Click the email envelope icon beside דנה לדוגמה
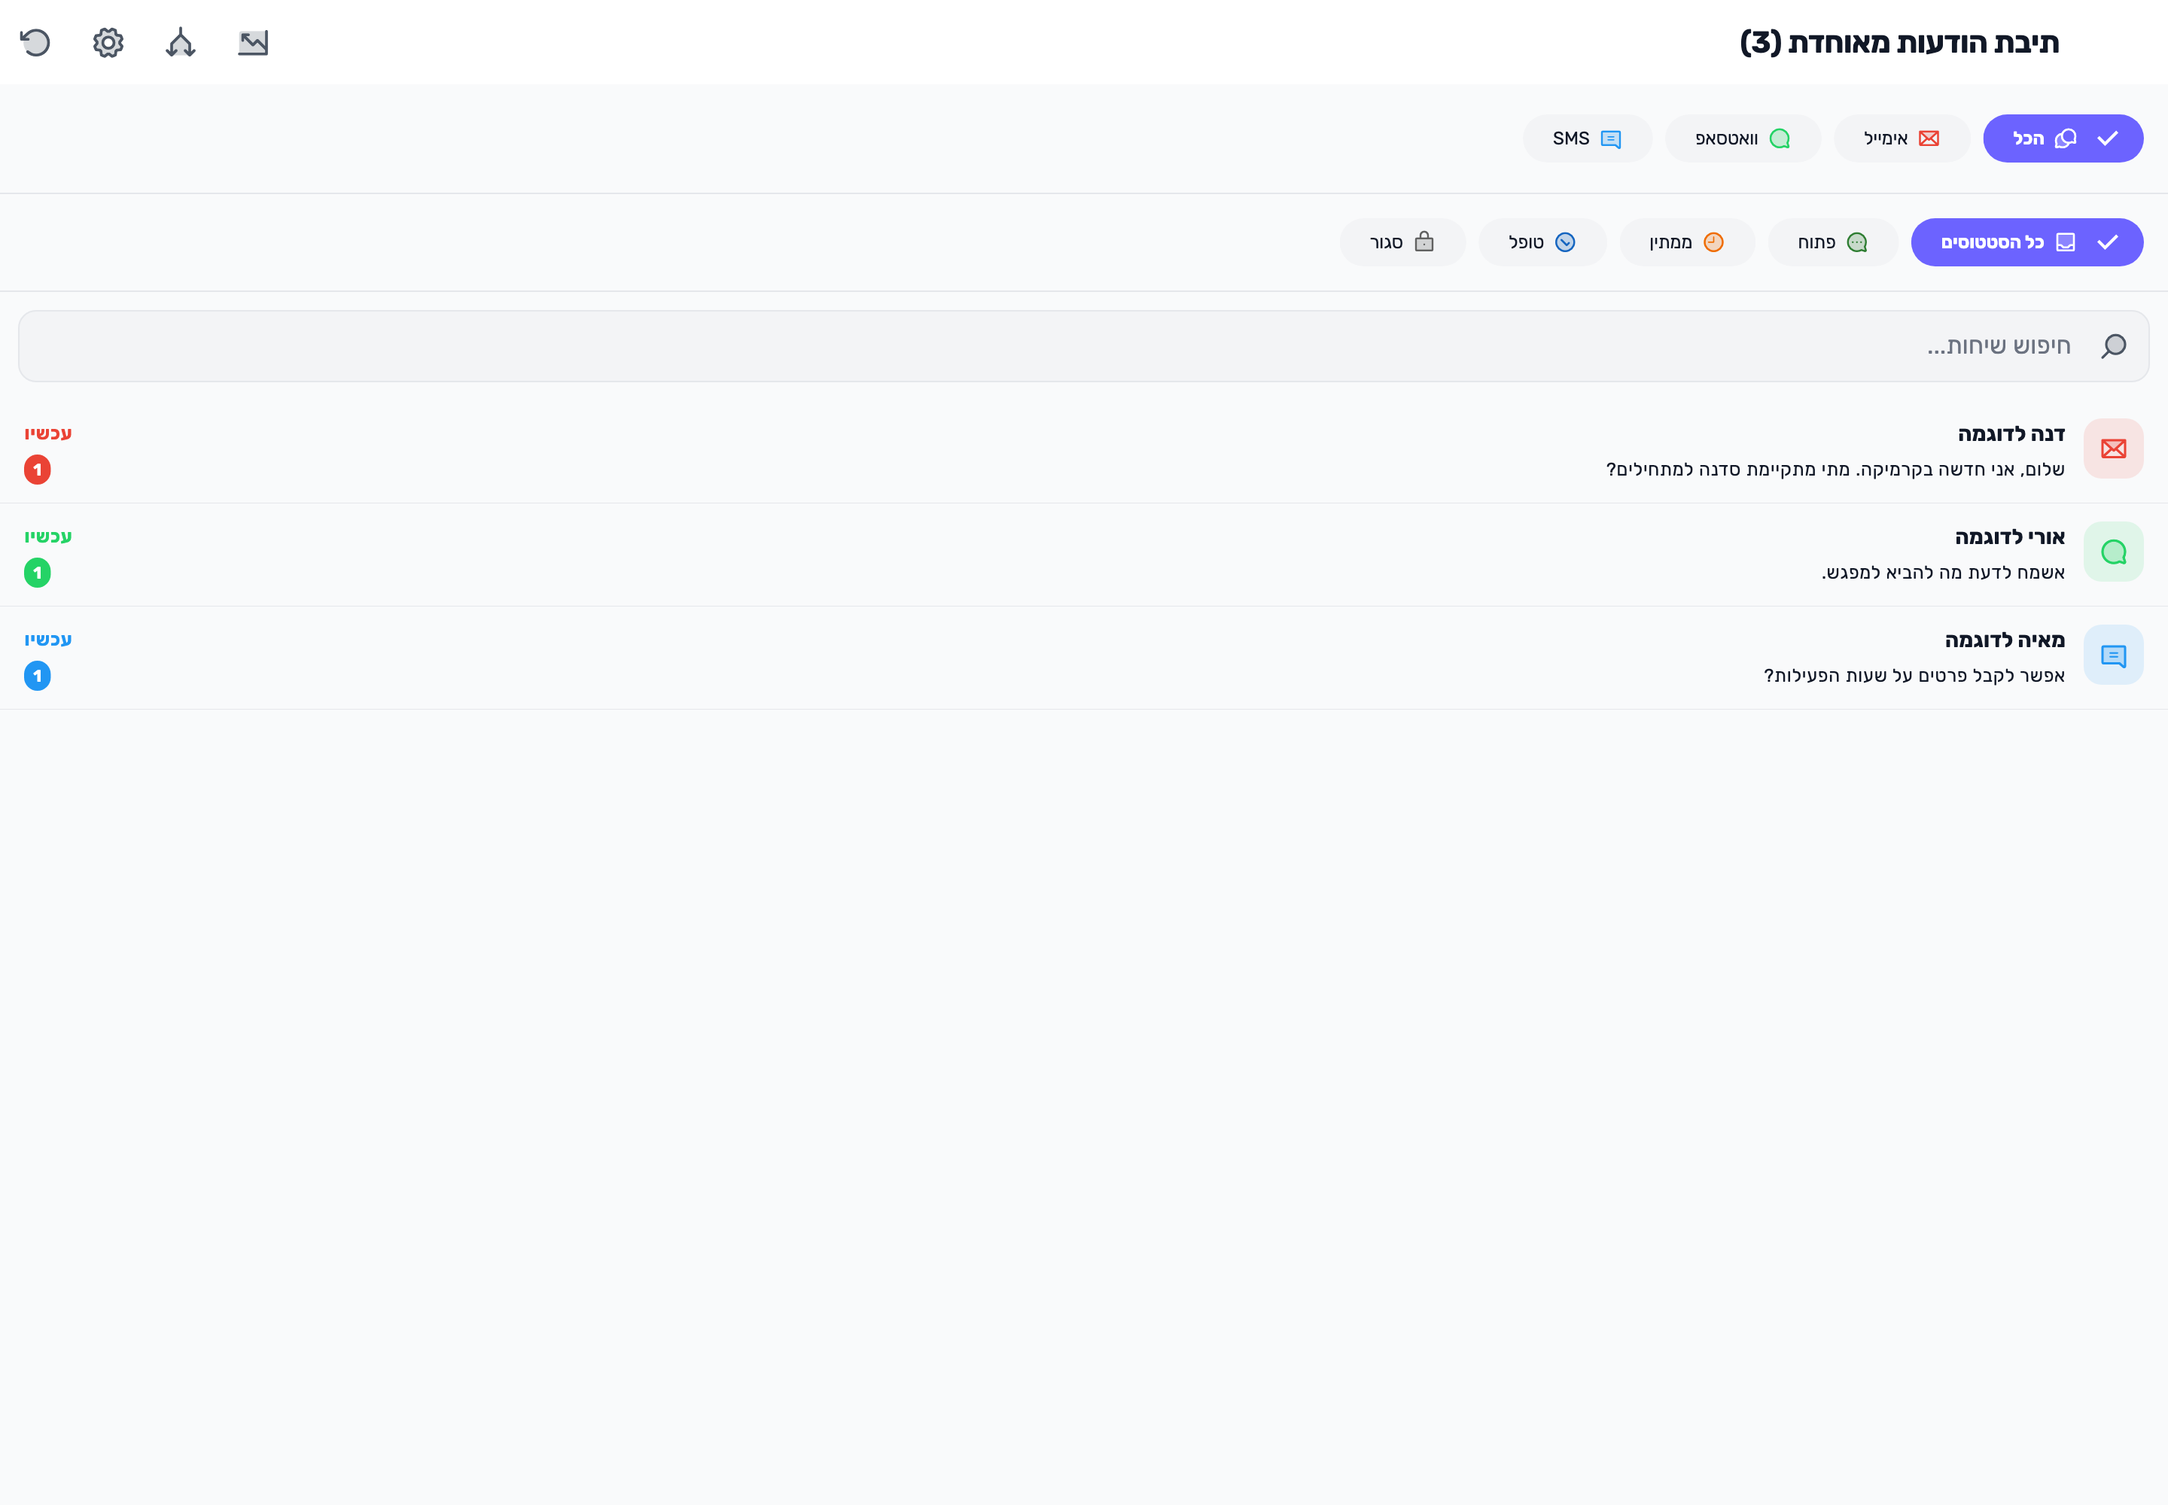 [x=2113, y=448]
